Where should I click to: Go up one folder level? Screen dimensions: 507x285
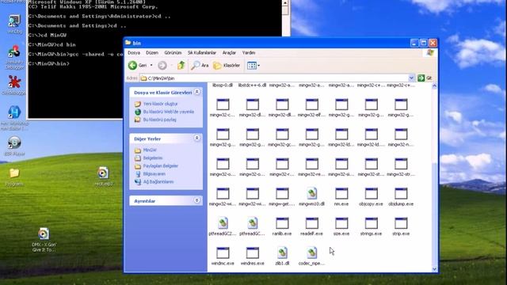pyautogui.click(x=181, y=65)
